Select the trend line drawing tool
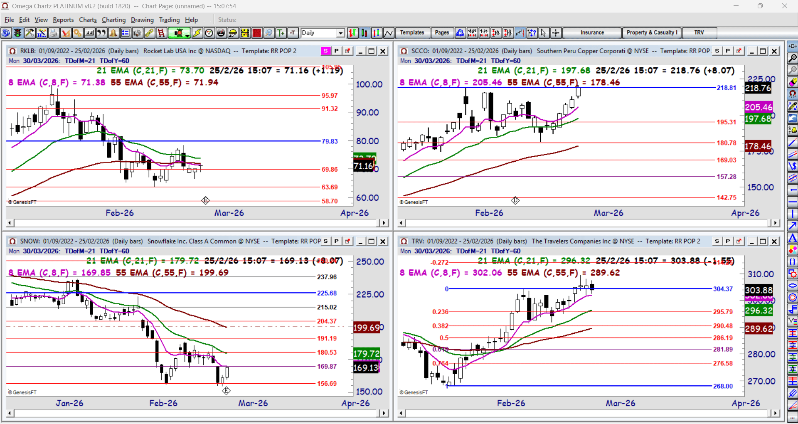 [x=793, y=143]
